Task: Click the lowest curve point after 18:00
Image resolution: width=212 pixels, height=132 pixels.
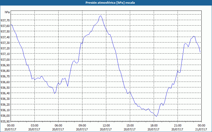Action: coord(156,116)
